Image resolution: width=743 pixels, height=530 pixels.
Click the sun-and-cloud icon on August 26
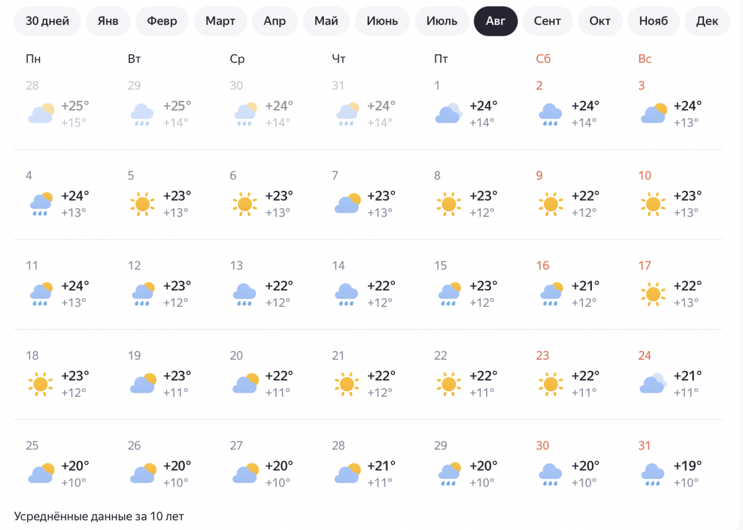[x=142, y=474]
